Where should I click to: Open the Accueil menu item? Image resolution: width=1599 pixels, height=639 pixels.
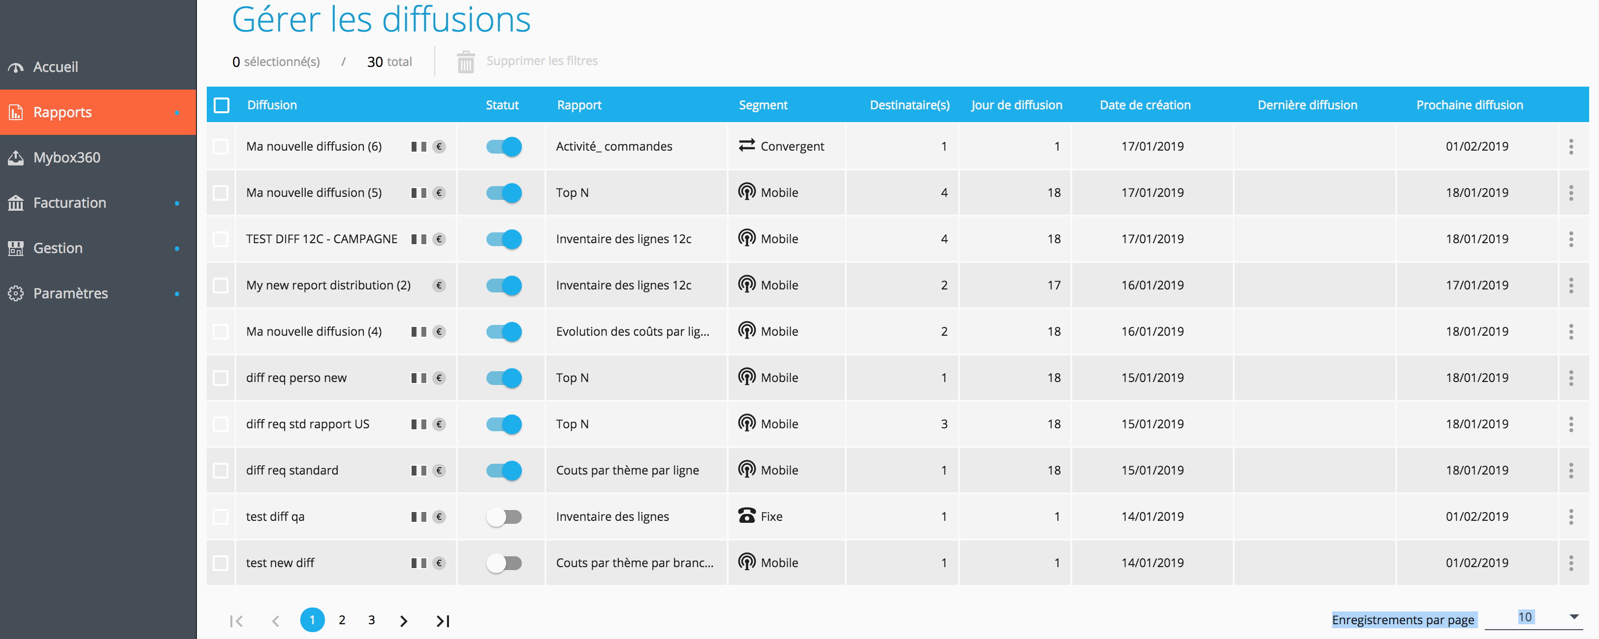click(x=98, y=67)
